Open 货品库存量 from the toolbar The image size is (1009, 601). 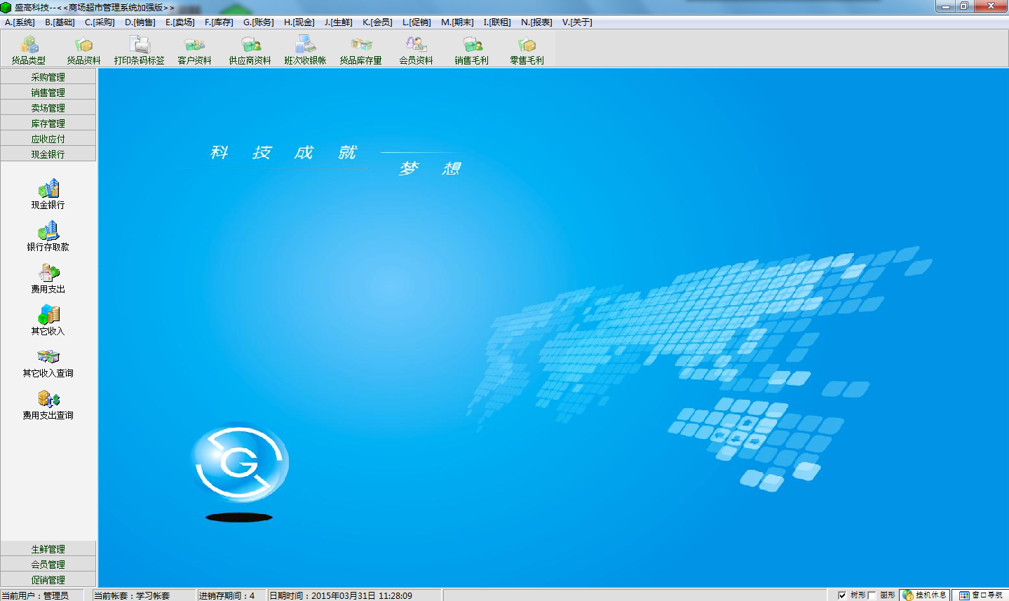coord(360,50)
